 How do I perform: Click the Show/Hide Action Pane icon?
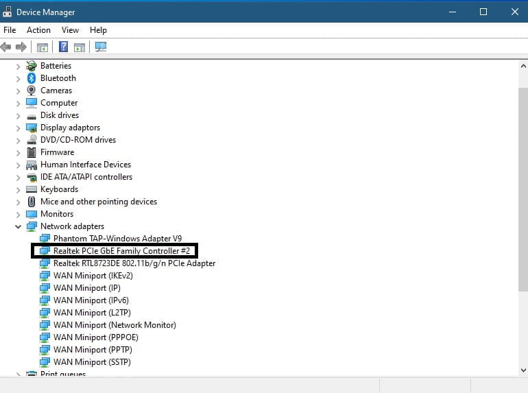coord(80,47)
